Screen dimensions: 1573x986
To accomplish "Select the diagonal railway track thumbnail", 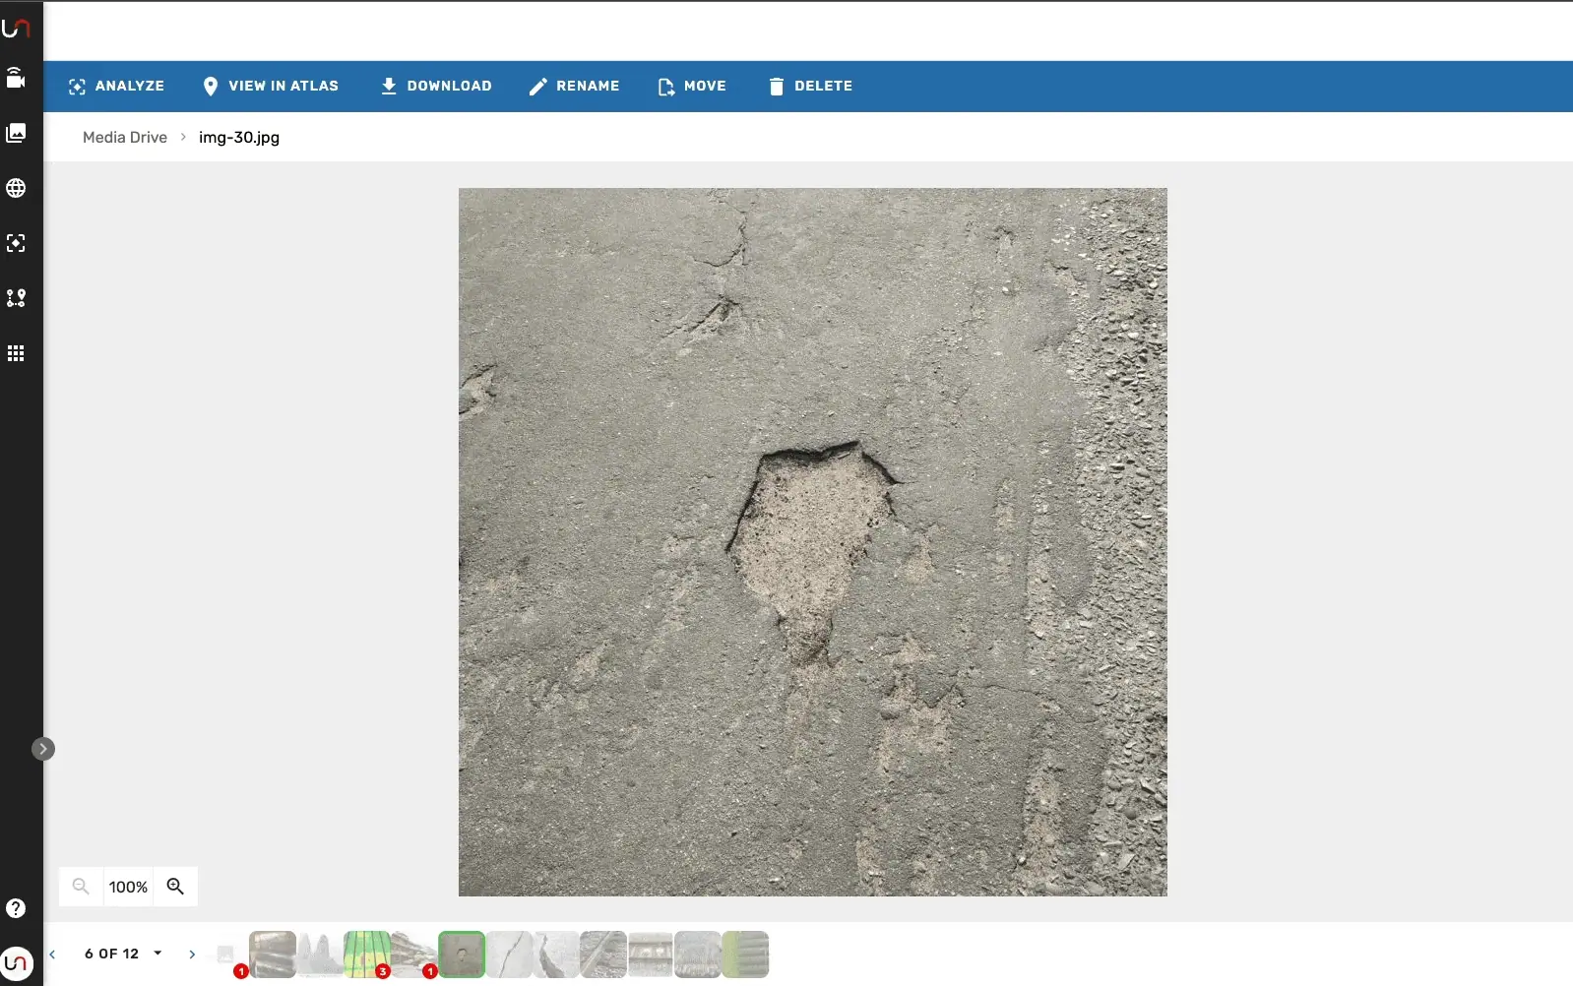I will 603,955.
